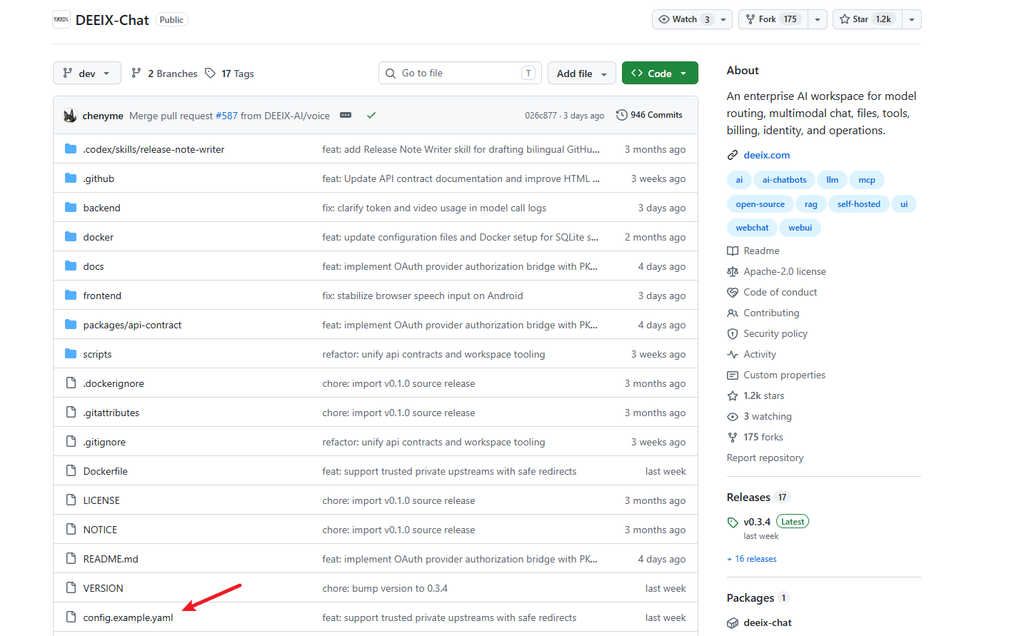Select the self-hosted topic tag
The width and height of the screenshot is (1014, 636).
point(859,204)
